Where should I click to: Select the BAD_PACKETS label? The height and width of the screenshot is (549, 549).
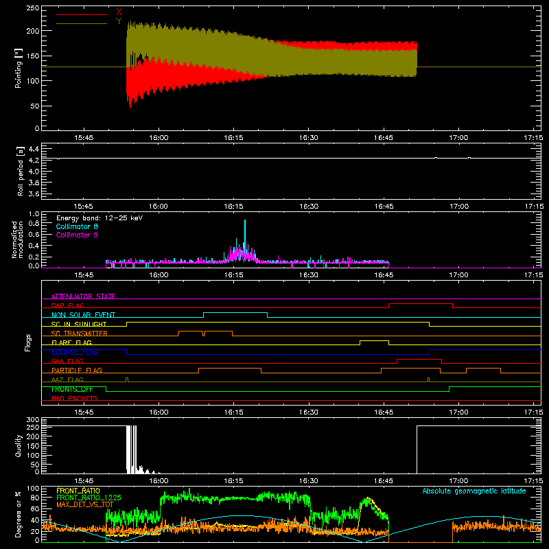pyautogui.click(x=75, y=398)
